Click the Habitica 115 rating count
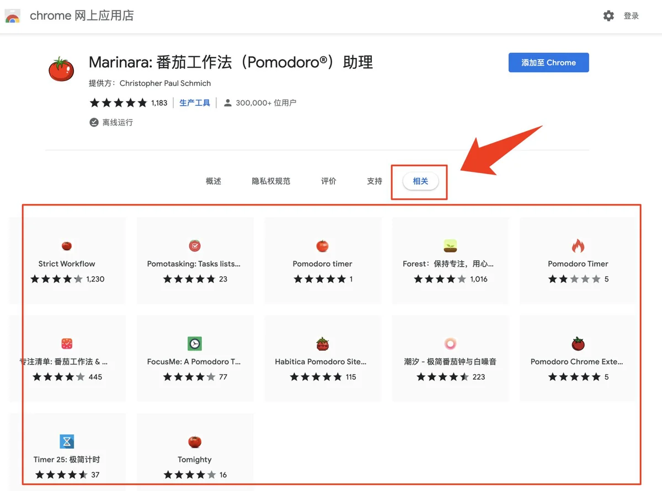Viewport: 662px width, 491px height. pyautogui.click(x=351, y=377)
